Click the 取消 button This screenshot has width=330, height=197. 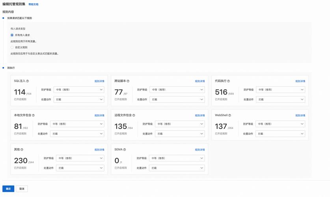click(22, 189)
